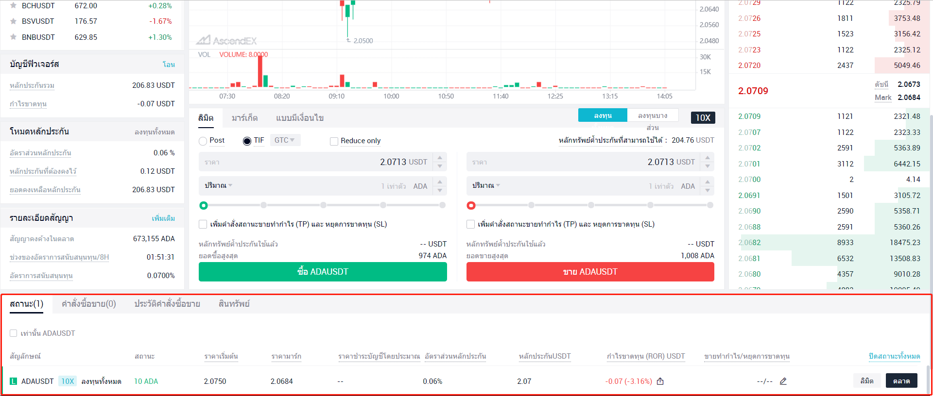Open the สินทรัพย์ tab
933x396 pixels.
[x=234, y=304]
